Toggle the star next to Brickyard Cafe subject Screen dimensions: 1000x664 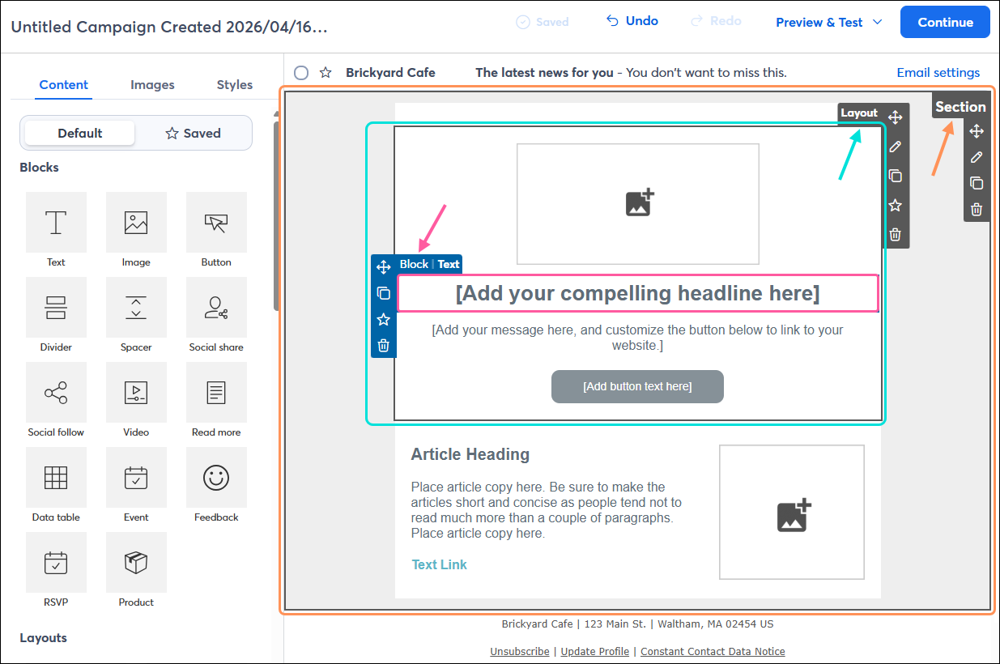coord(326,72)
